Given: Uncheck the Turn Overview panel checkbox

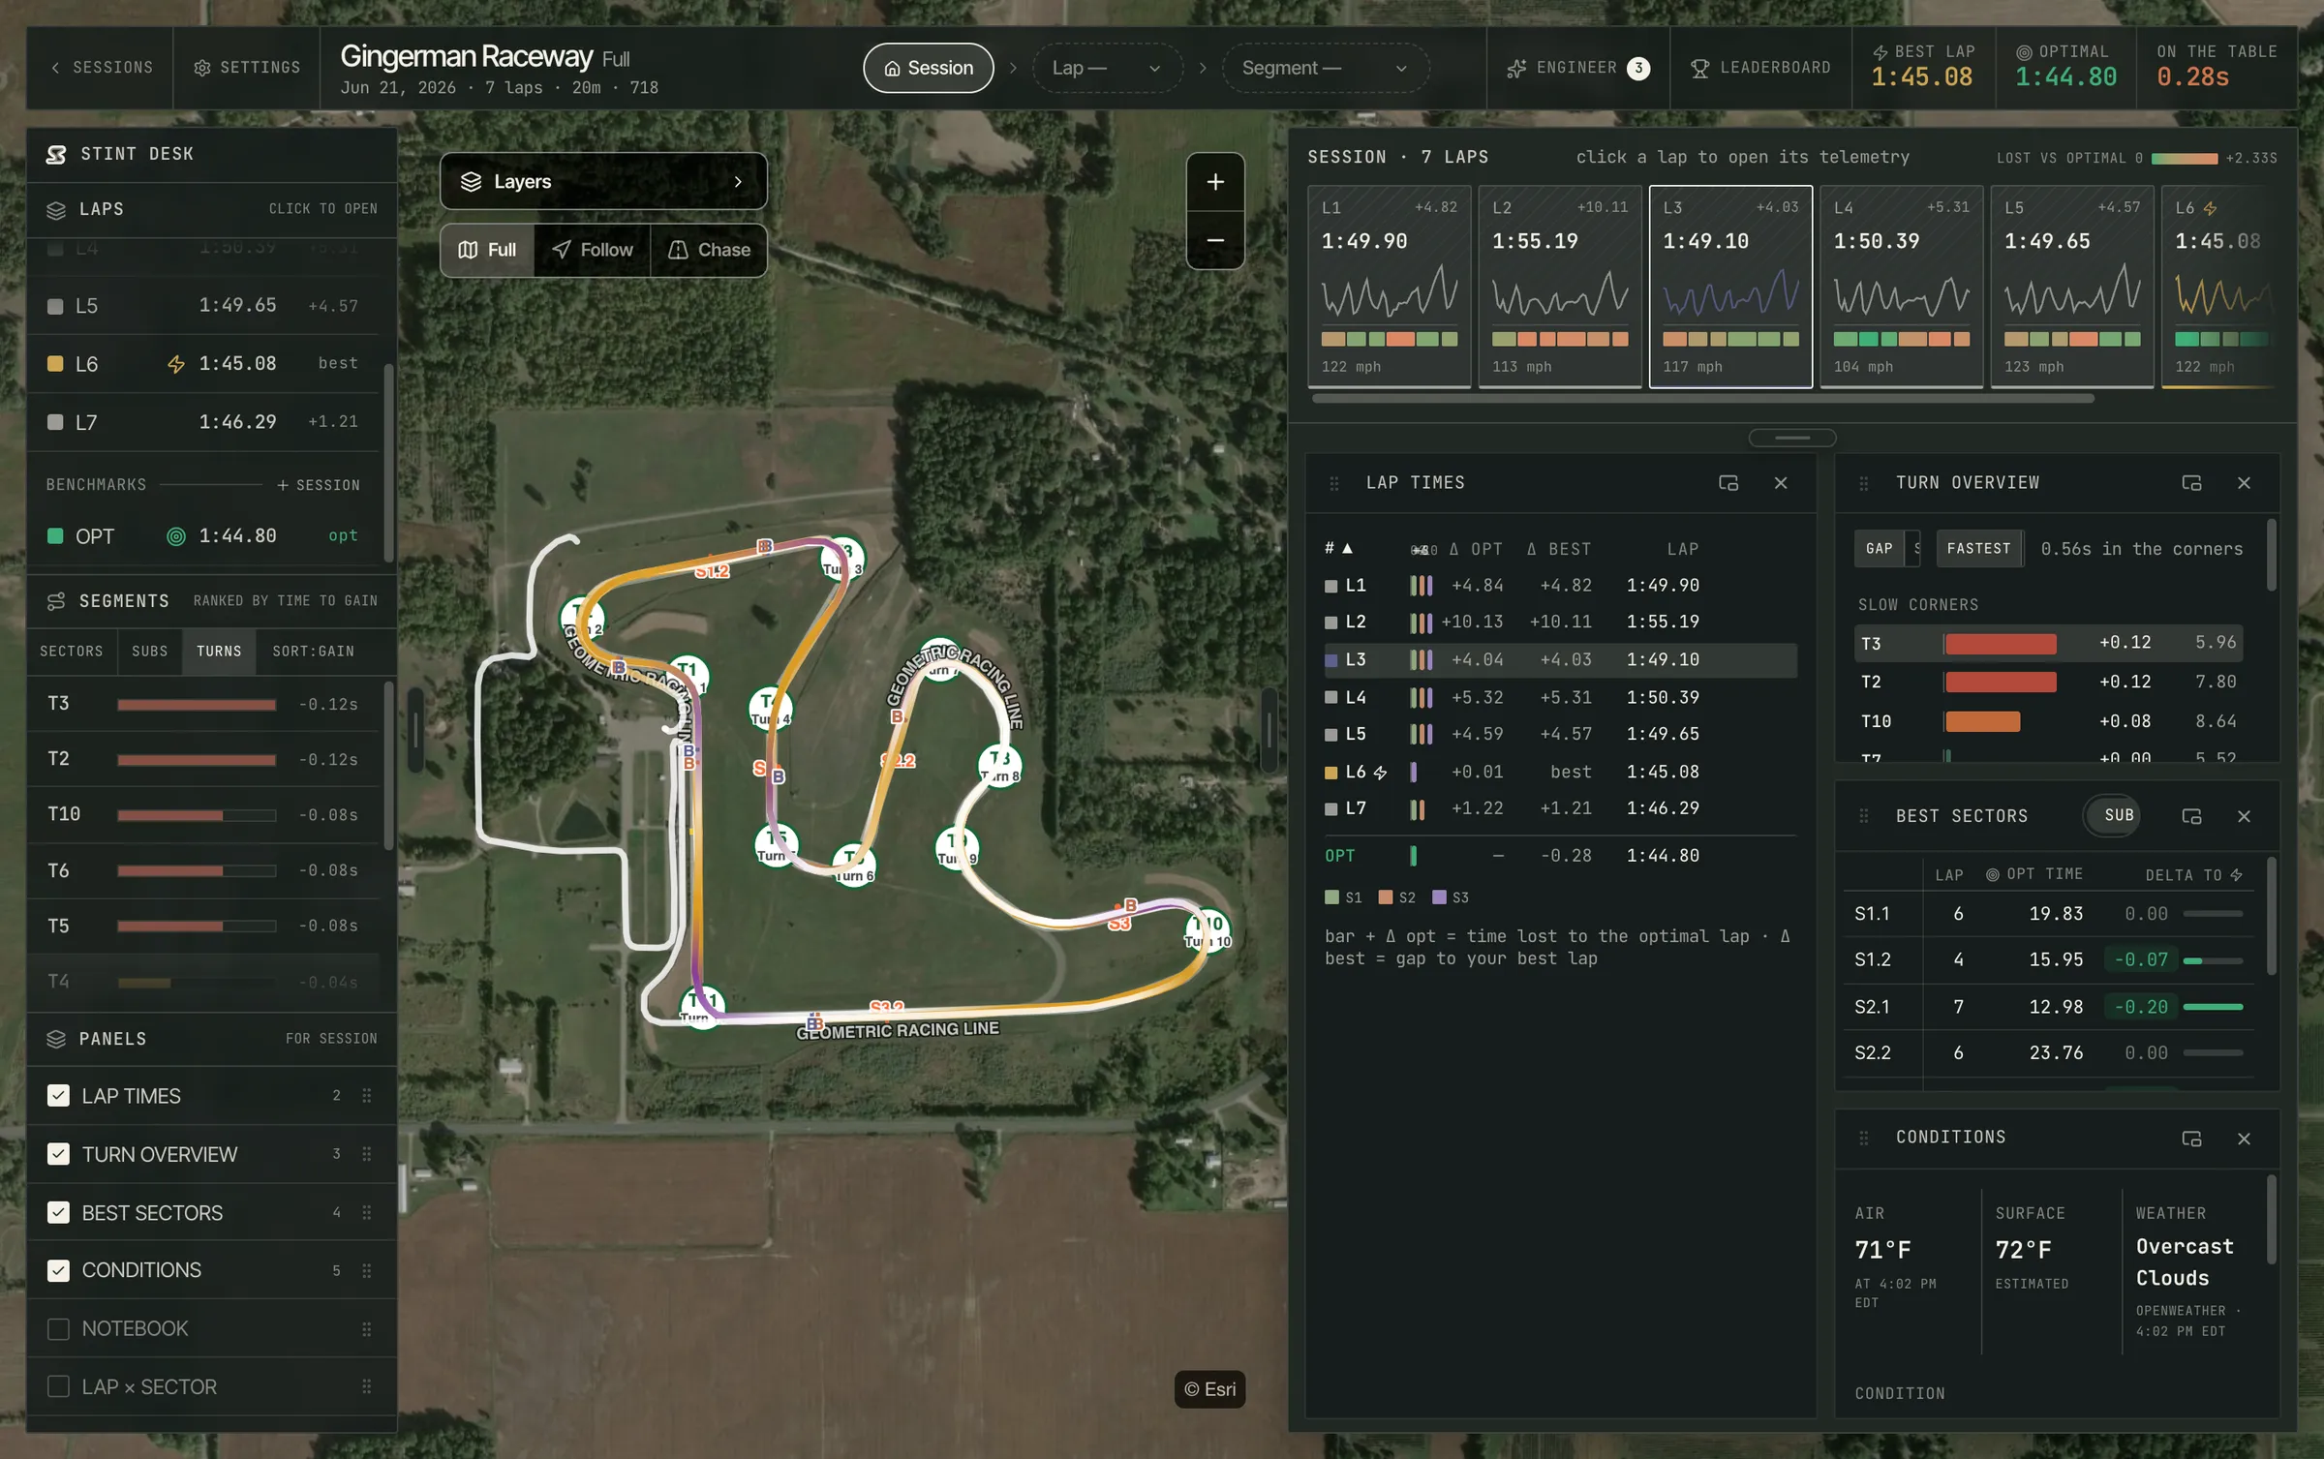Looking at the screenshot, I should [58, 1154].
